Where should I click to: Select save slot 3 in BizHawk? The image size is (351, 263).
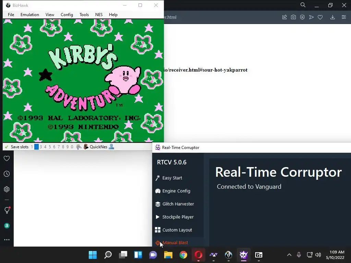[x=41, y=147]
